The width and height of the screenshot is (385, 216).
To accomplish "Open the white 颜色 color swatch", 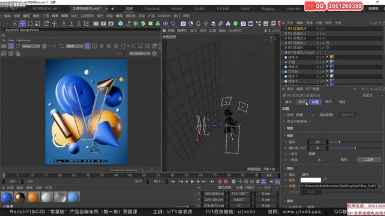I will click(311, 180).
